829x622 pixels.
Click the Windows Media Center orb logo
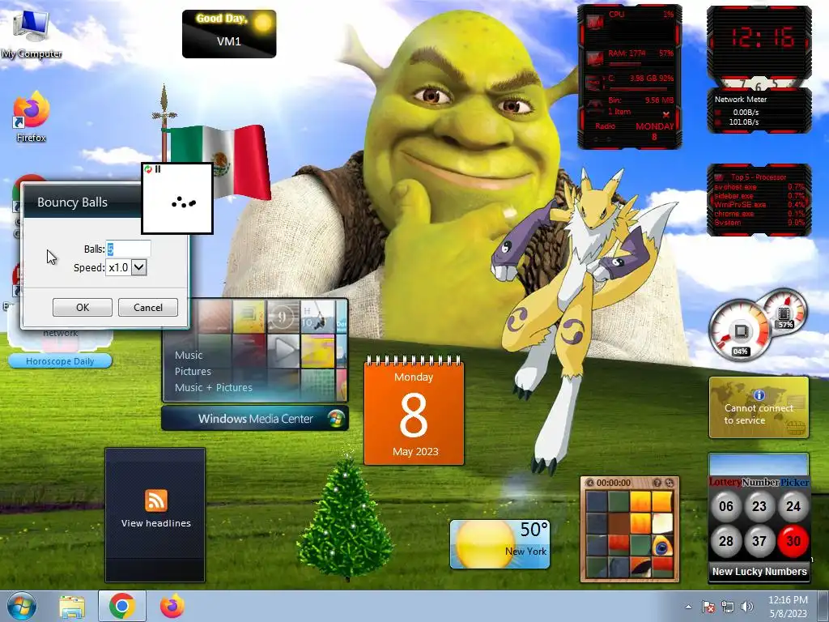[x=335, y=419]
